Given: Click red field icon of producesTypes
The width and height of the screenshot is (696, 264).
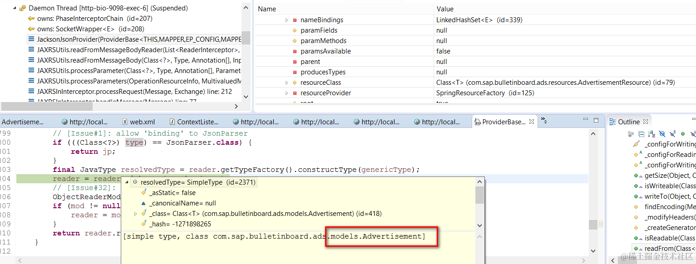Looking at the screenshot, I should pos(295,72).
